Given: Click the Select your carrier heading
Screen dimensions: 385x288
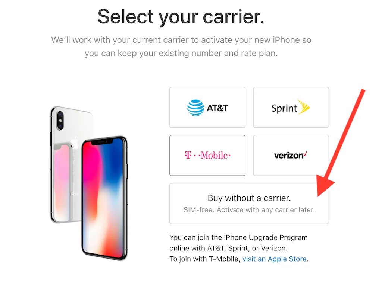Looking at the screenshot, I should pos(181,17).
